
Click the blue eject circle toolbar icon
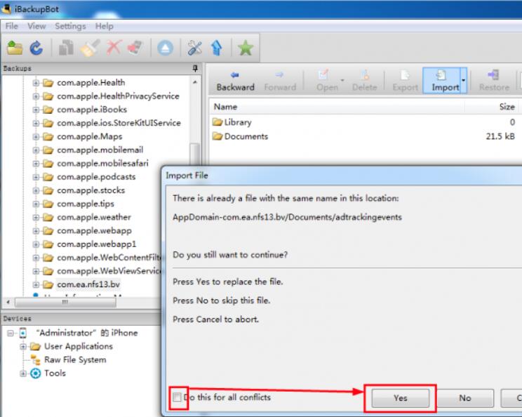(165, 48)
